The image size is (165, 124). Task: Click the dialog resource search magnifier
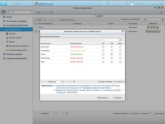tap(120, 40)
